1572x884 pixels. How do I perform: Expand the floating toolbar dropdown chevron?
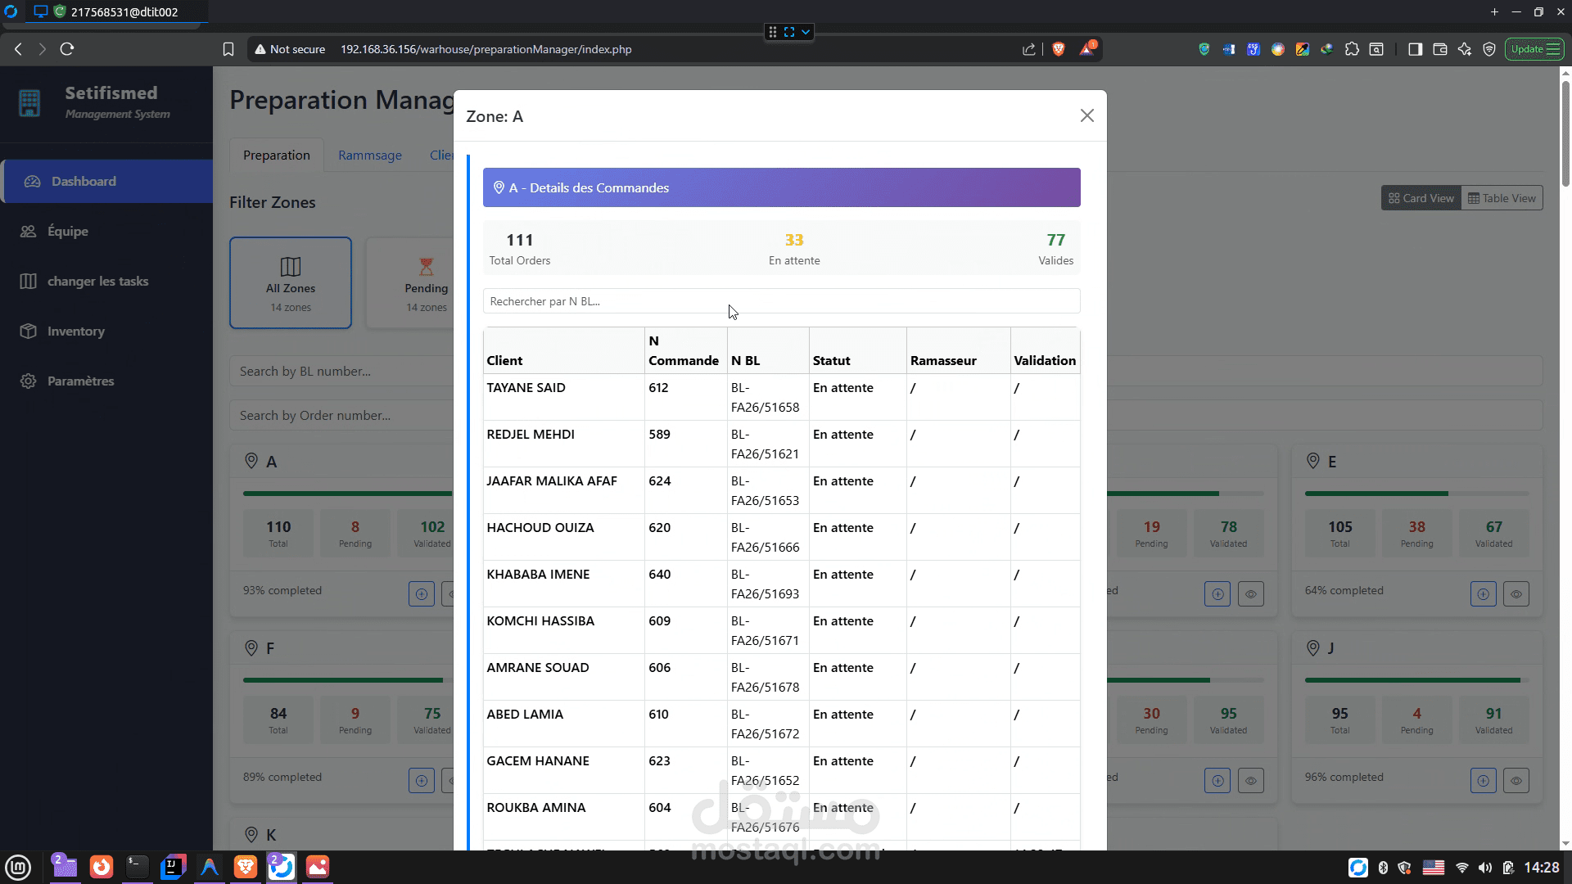806,32
